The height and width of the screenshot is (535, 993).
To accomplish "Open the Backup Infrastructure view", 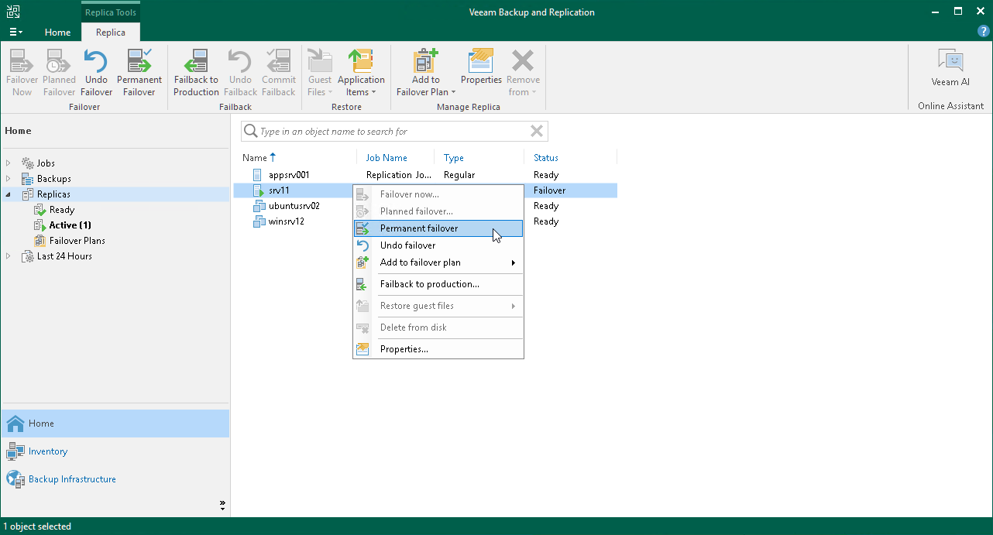I will (x=72, y=479).
